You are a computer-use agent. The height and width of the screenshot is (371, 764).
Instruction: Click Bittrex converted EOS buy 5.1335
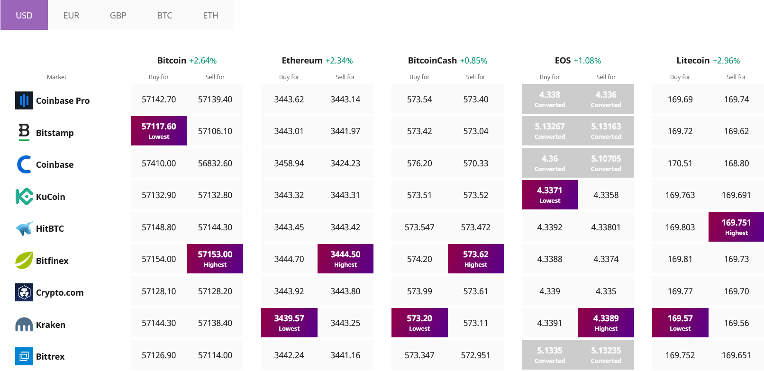pos(550,355)
